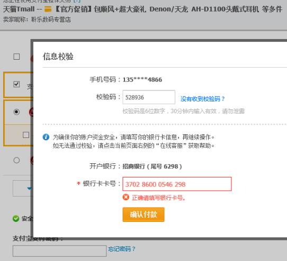Screen dimensions: 287x261
Task: Click the 信息校验 dialog title
Action: click(58, 56)
